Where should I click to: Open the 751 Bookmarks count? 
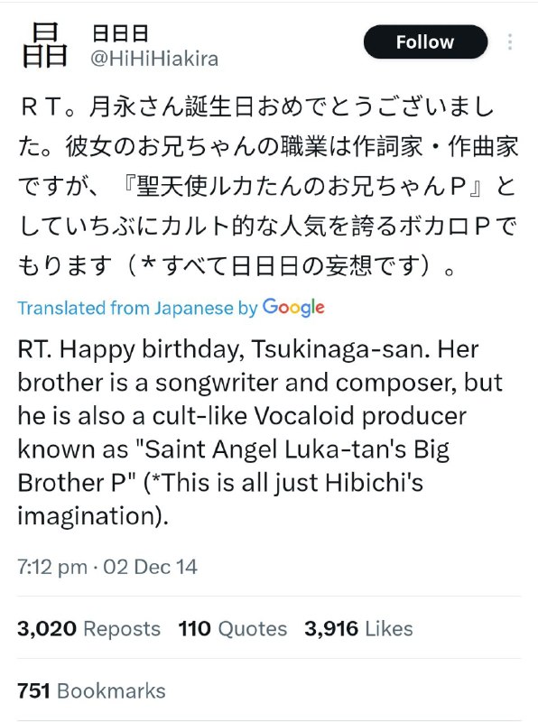click(x=91, y=690)
